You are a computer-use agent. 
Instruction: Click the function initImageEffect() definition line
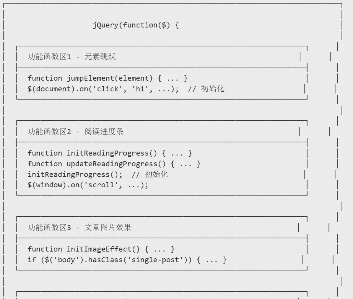[x=101, y=249]
